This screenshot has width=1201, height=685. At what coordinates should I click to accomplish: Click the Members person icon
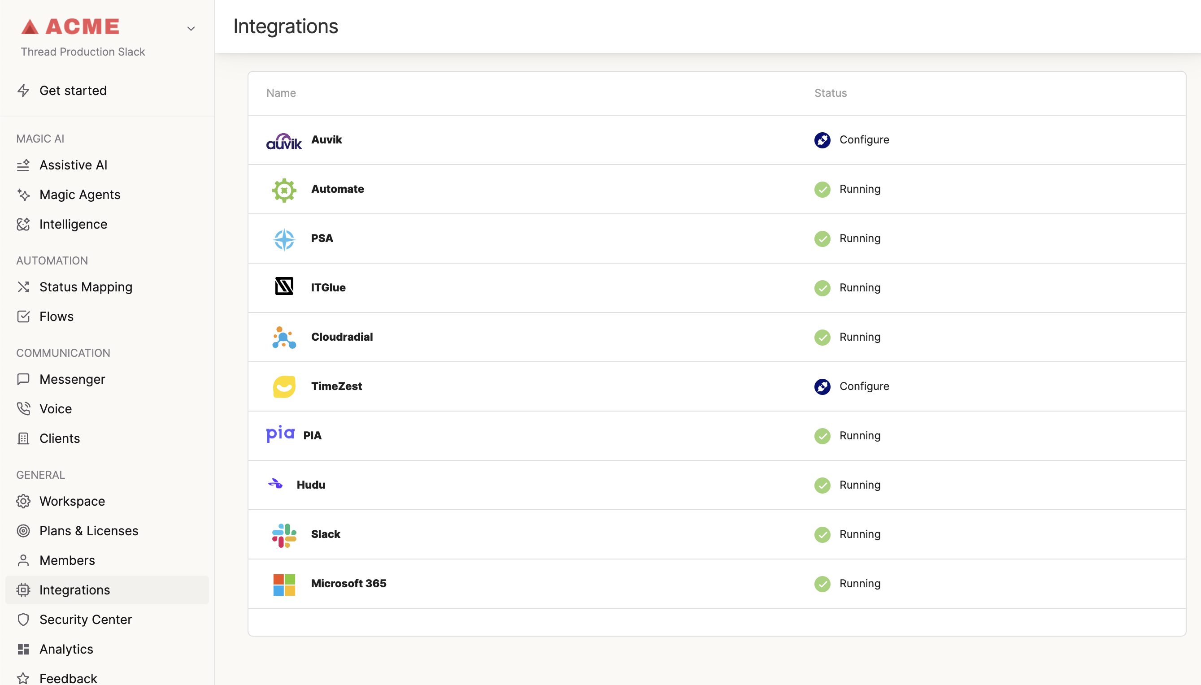click(x=23, y=560)
